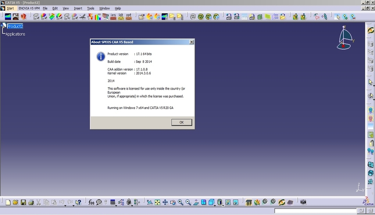Expand the Product2 tree node
Viewport: 375px width, 215px height.
pyautogui.click(x=2, y=25)
